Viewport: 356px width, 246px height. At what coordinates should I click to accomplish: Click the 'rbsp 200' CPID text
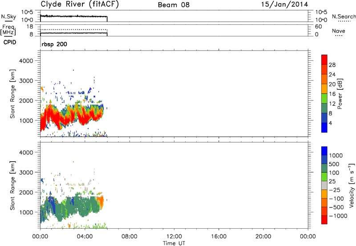point(54,44)
